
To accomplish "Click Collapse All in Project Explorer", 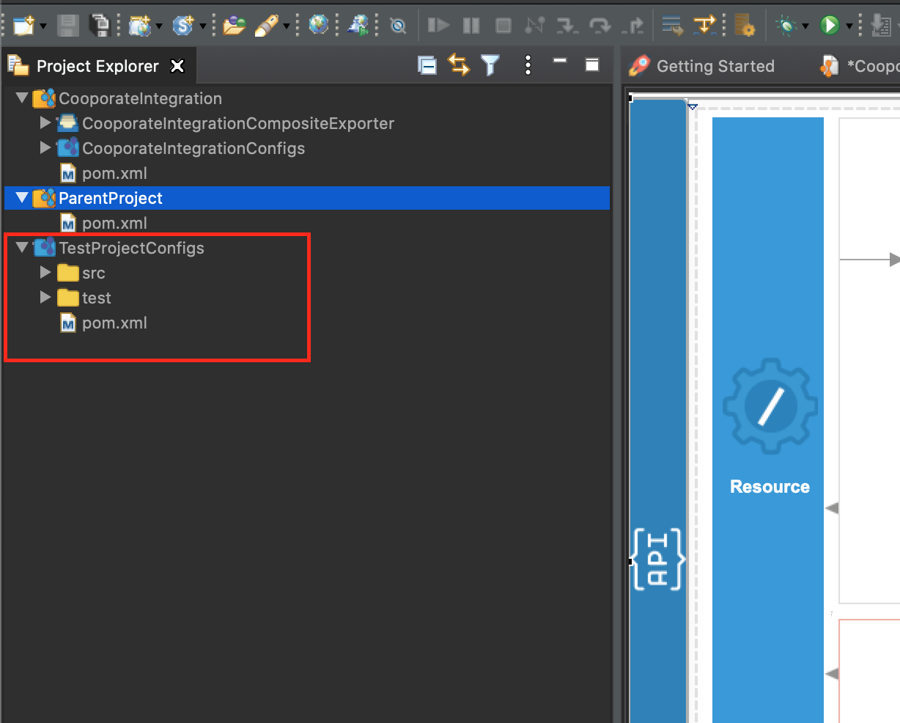I will coord(427,65).
